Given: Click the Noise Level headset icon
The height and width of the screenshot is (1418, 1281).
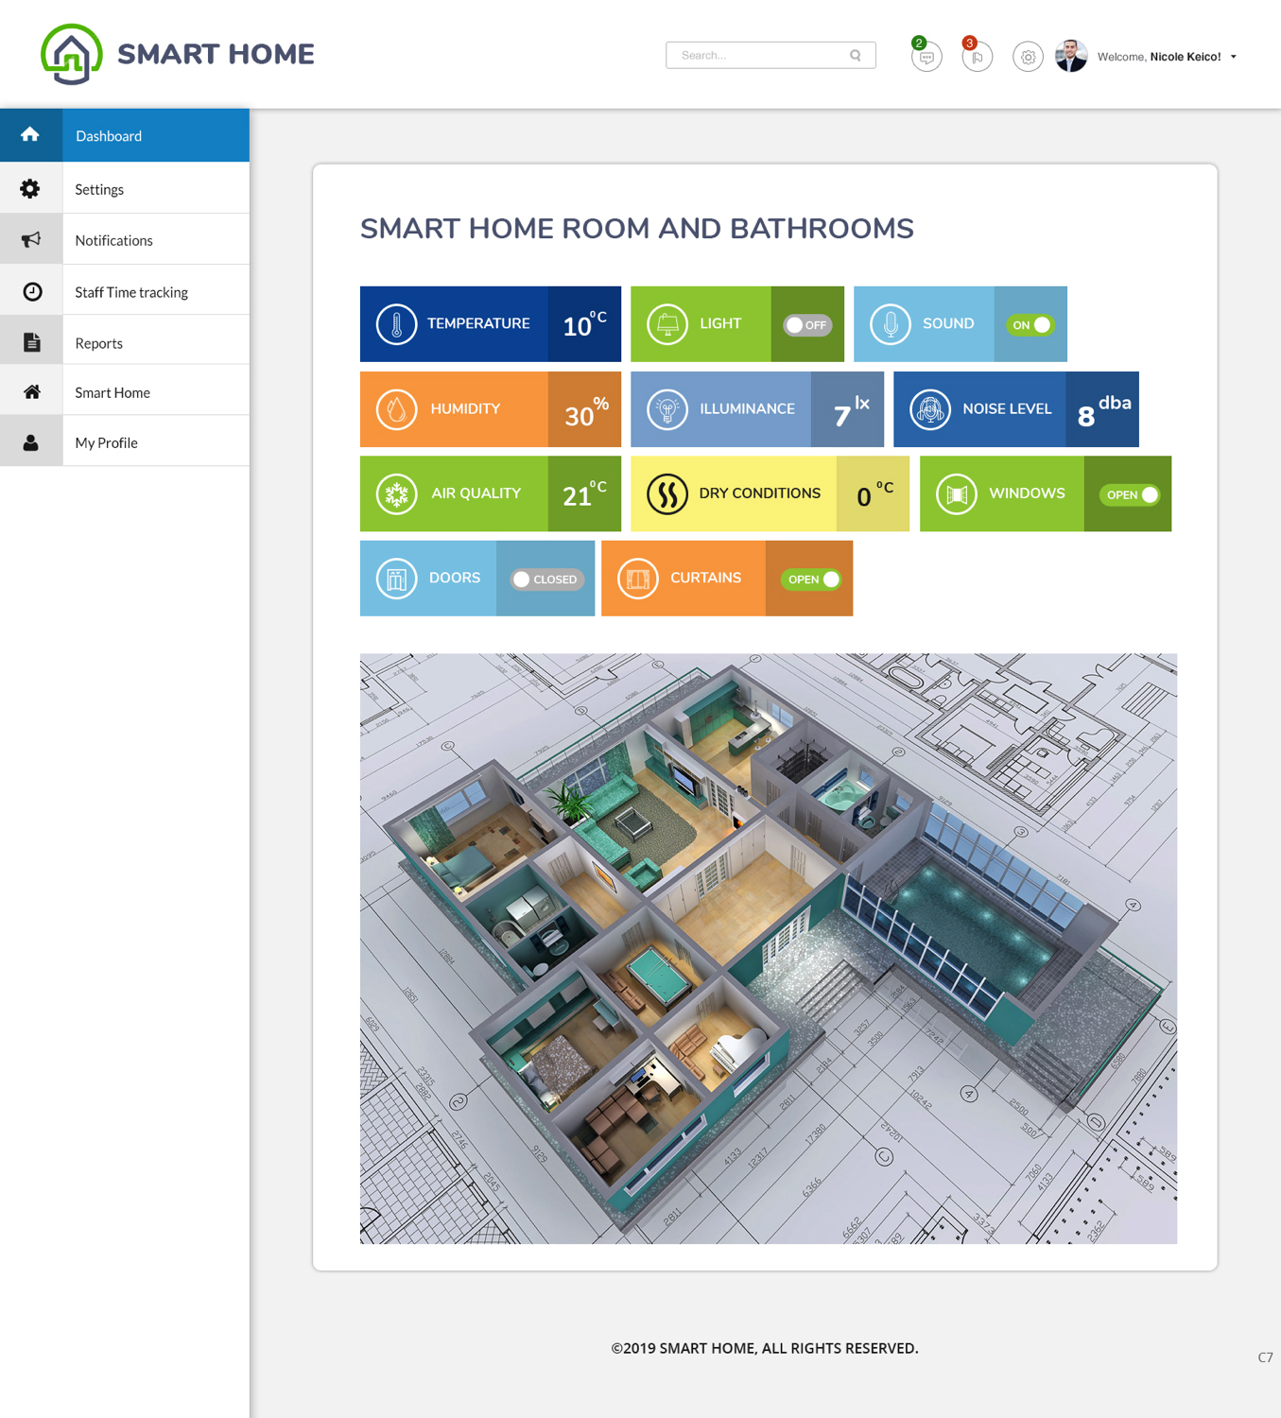Looking at the screenshot, I should (929, 409).
